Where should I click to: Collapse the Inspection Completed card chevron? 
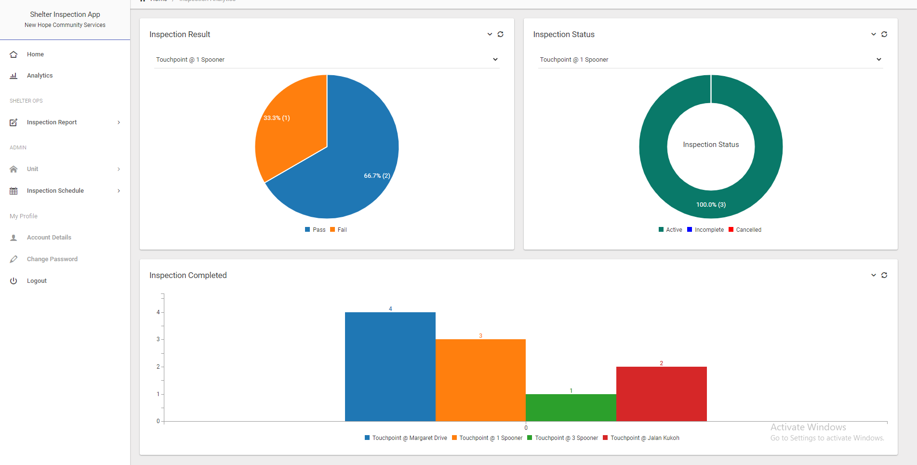874,275
